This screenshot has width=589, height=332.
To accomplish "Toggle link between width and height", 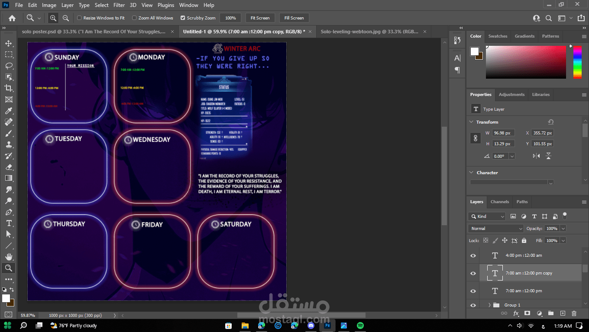I will point(476,138).
